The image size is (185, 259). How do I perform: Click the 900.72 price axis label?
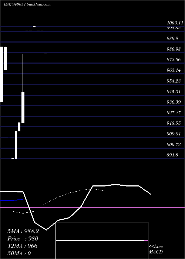[x=174, y=145]
